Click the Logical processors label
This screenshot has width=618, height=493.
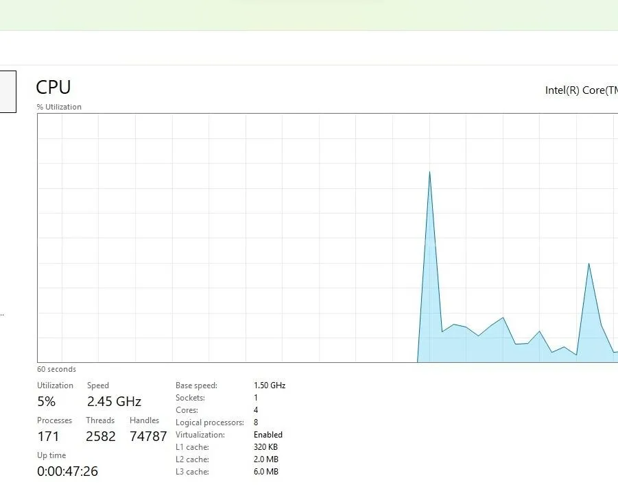click(x=209, y=422)
